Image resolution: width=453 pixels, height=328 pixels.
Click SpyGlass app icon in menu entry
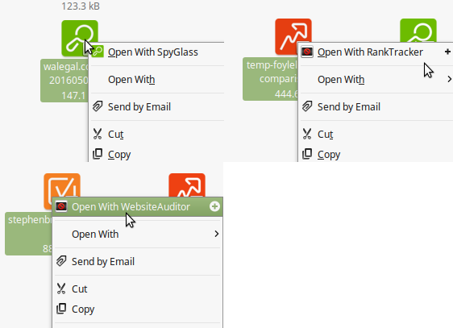coord(98,52)
